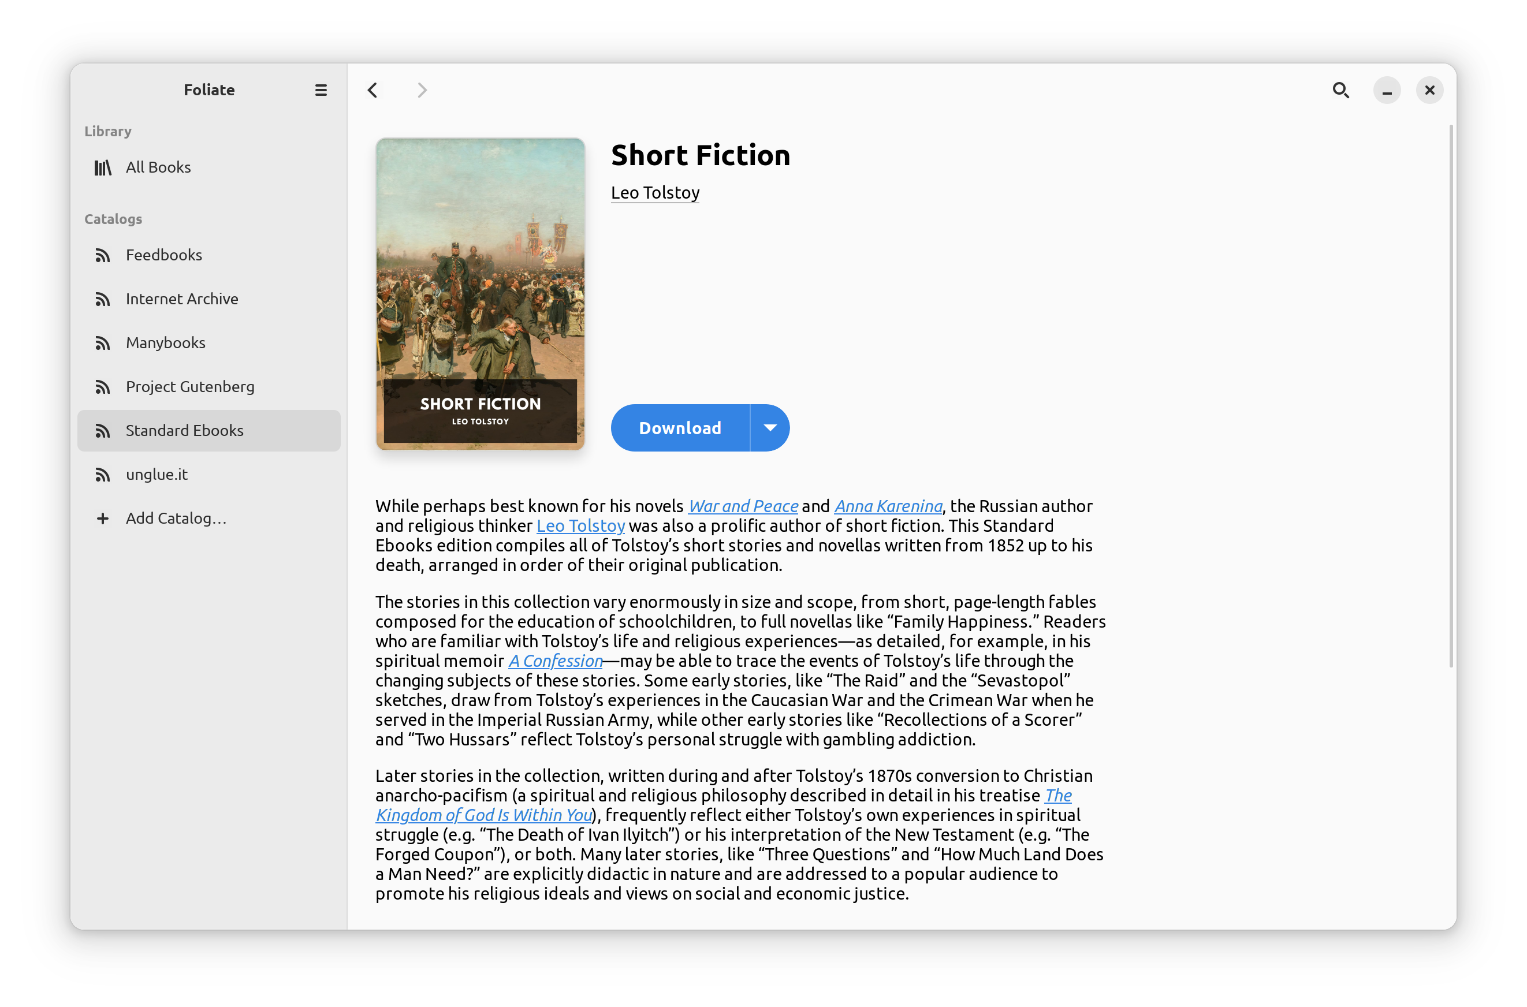Click the Project Gutenberg feed icon
The width and height of the screenshot is (1527, 1007).
(103, 387)
